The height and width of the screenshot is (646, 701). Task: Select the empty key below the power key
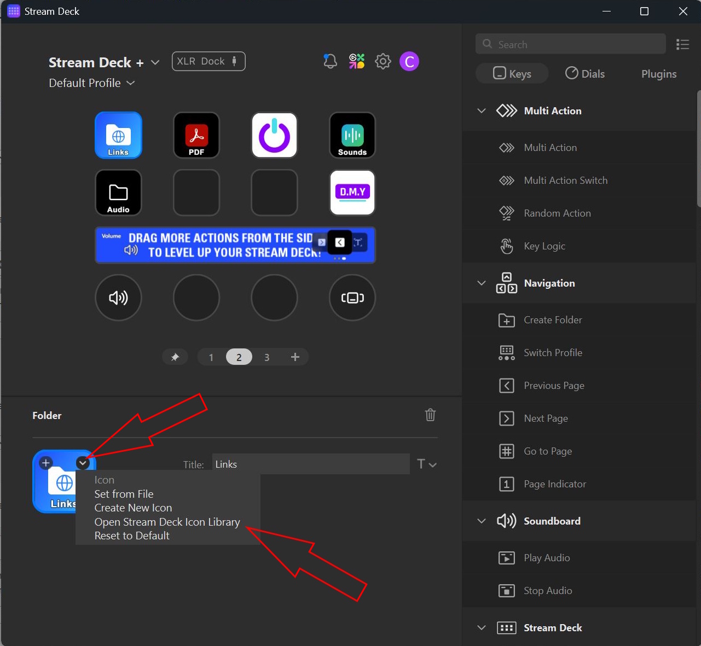point(274,193)
